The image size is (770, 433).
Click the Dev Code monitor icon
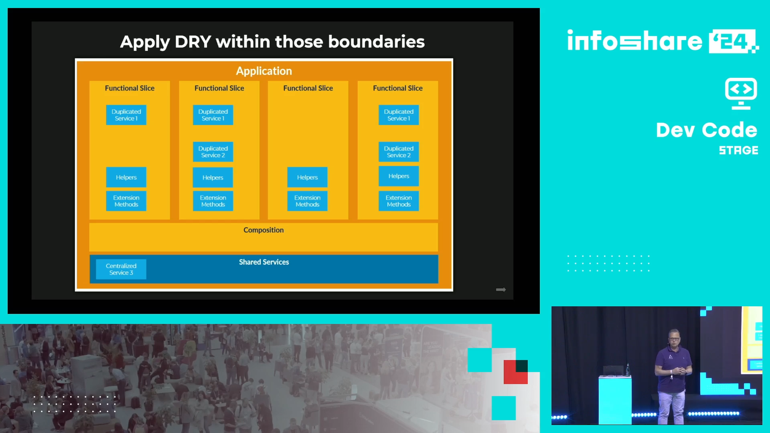point(741,93)
